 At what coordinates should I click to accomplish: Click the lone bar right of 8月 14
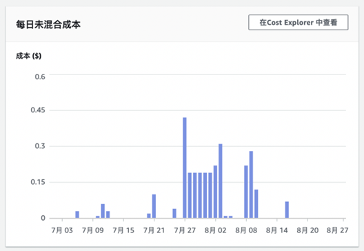coord(287,210)
